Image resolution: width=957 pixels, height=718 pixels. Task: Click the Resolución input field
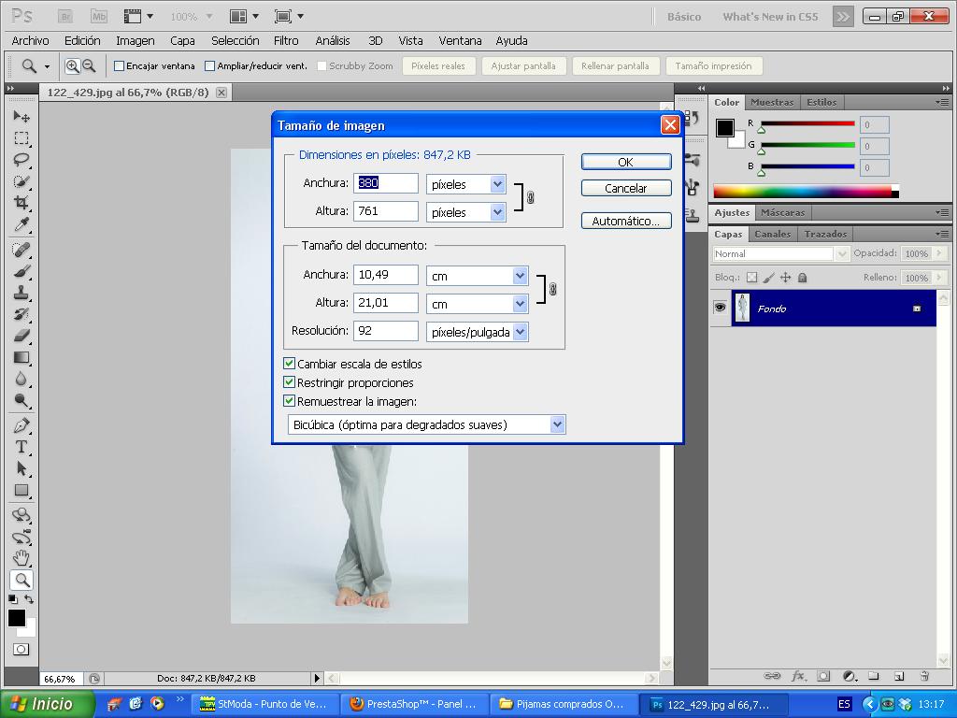coord(385,331)
